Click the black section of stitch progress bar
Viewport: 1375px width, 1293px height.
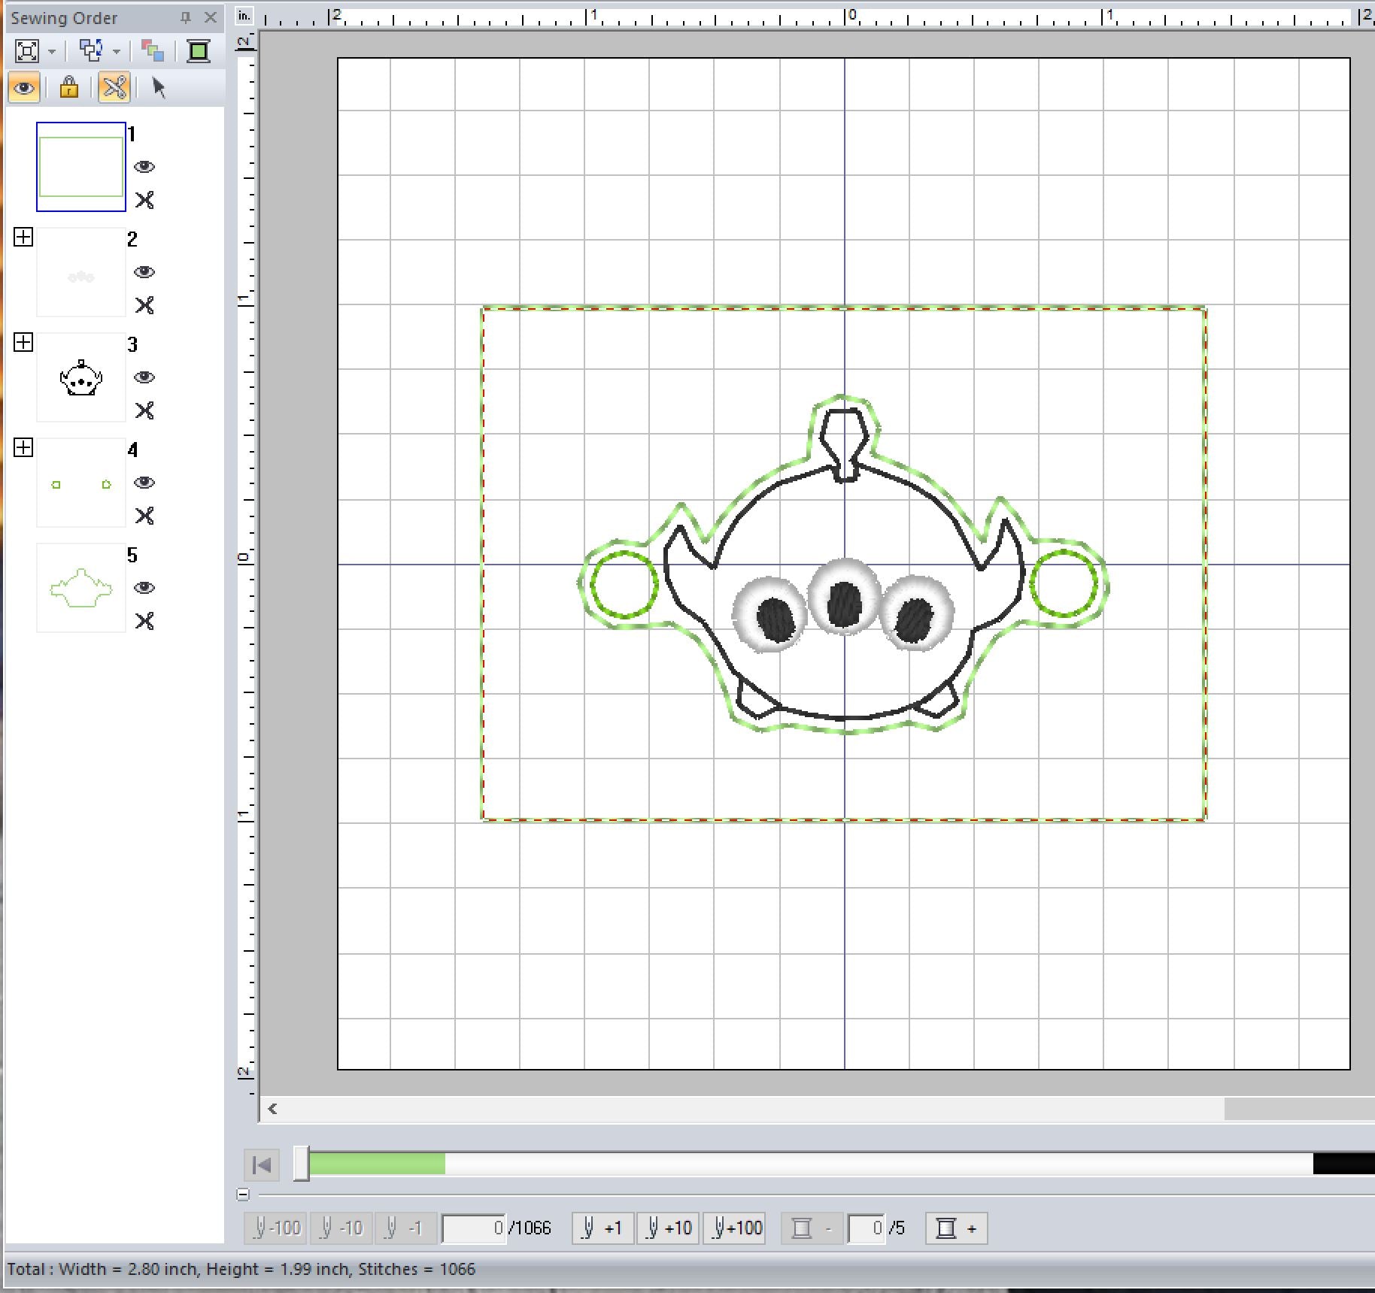[x=1343, y=1164]
